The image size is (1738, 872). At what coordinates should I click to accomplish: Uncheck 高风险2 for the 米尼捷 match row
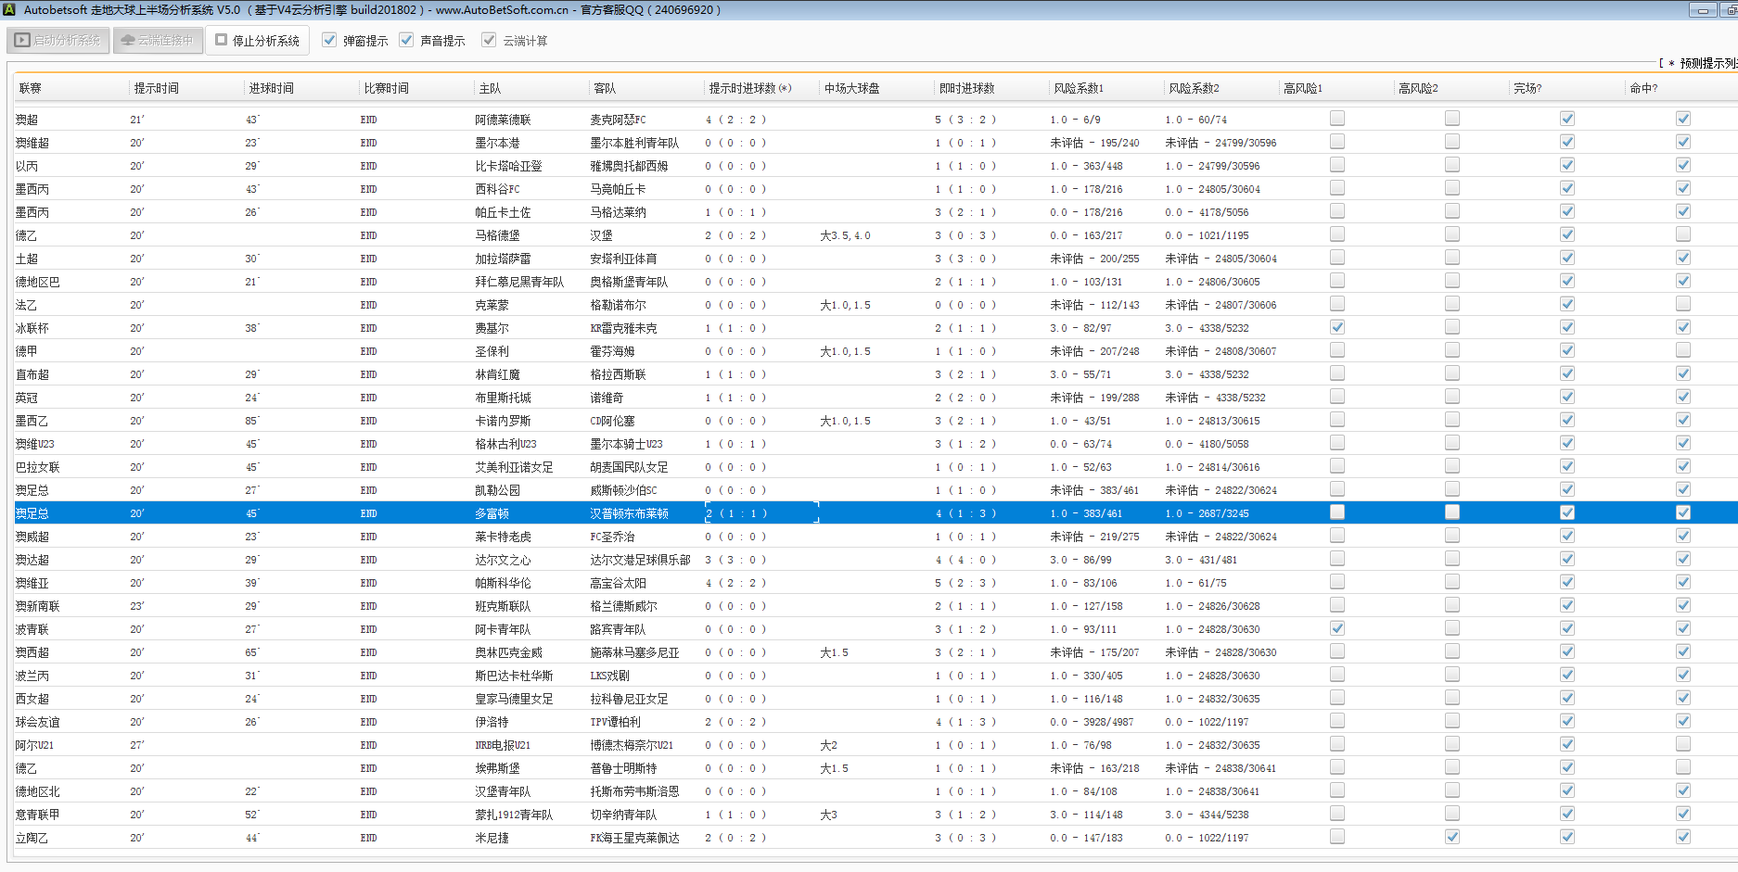click(x=1451, y=837)
